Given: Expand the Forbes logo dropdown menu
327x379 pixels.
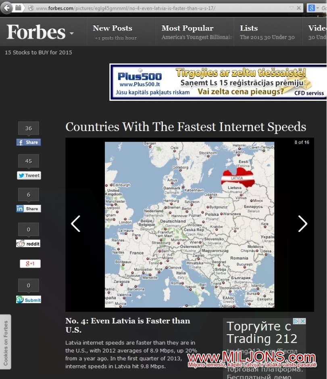Looking at the screenshot, I should point(72,33).
